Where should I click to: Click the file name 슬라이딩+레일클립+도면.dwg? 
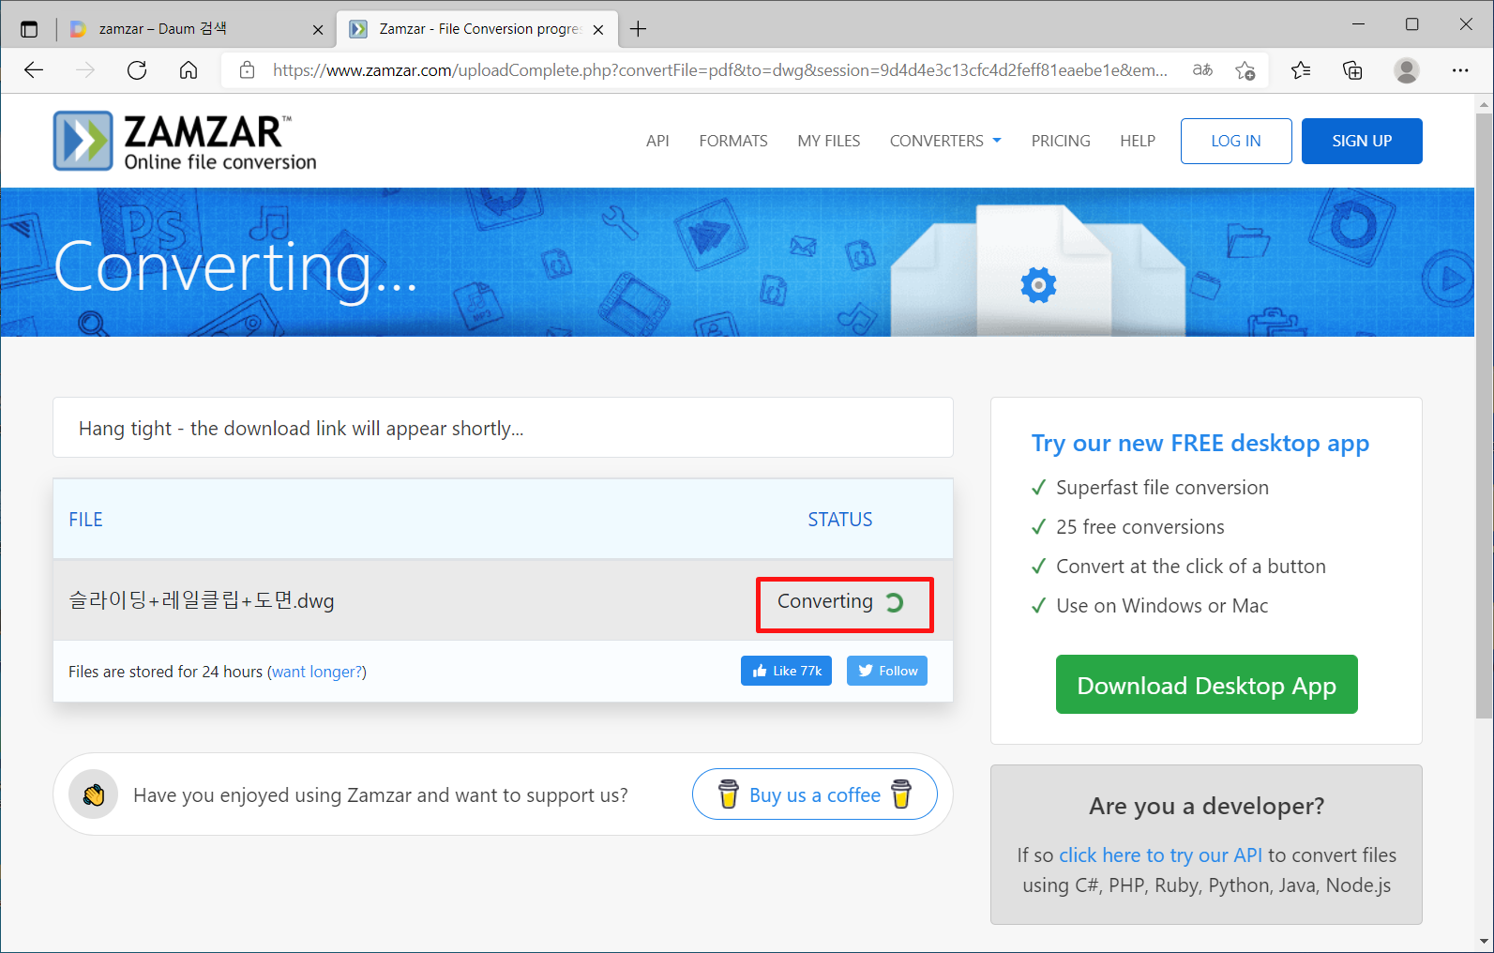coord(202,600)
